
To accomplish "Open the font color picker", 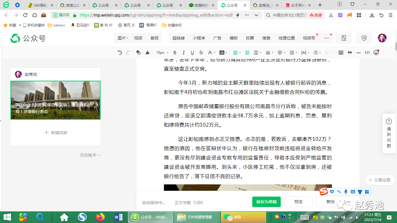I will [x=210, y=53].
